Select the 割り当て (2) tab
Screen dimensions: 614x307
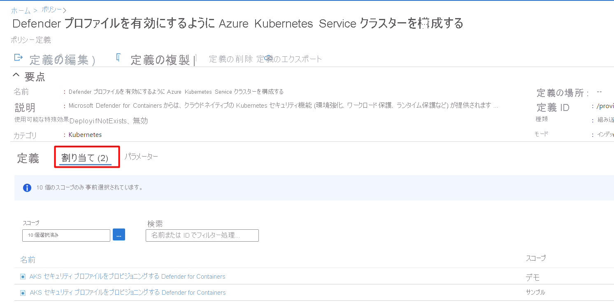(85, 158)
